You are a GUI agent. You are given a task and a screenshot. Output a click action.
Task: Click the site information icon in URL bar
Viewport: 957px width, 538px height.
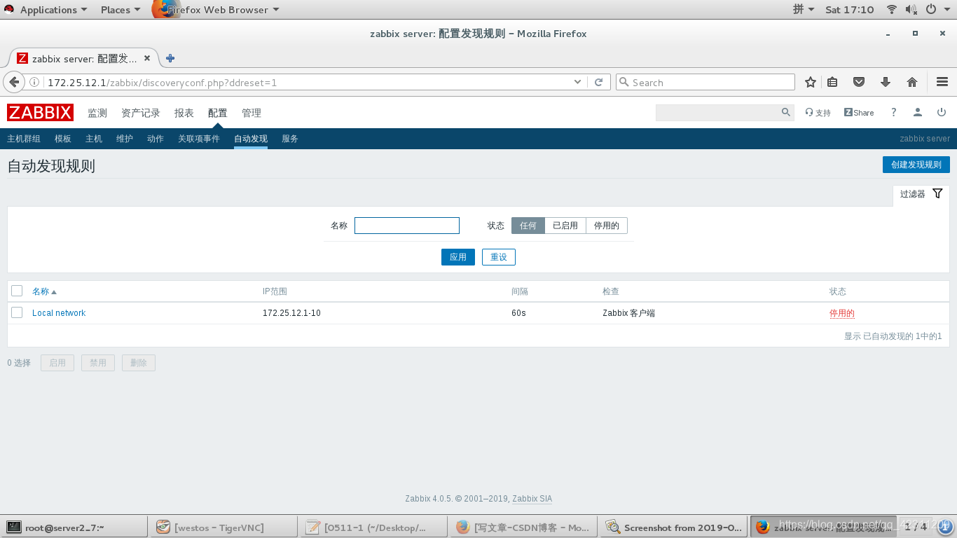(34, 82)
